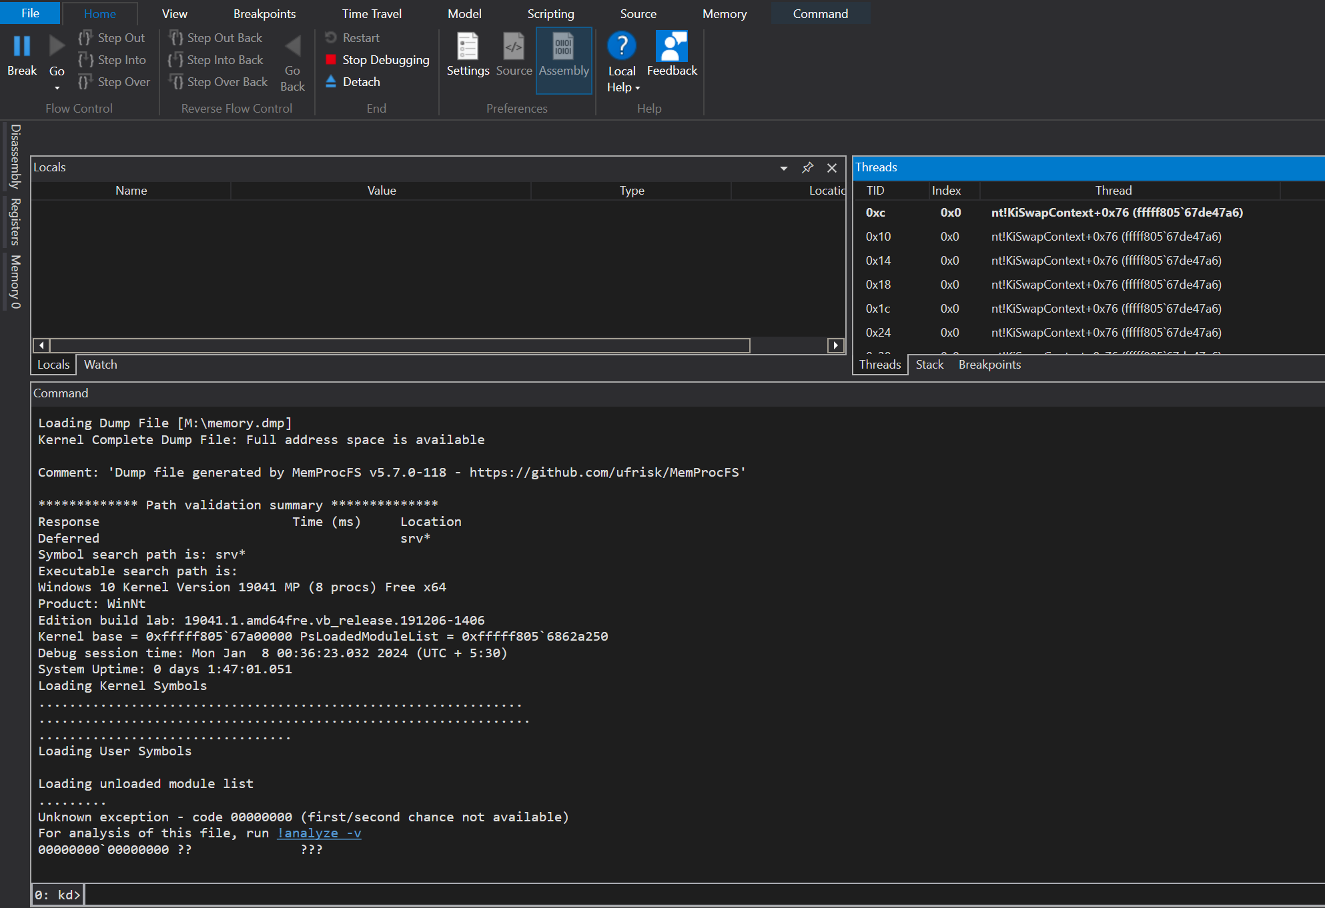Click the kd command input field
The height and width of the screenshot is (908, 1325).
tap(667, 895)
